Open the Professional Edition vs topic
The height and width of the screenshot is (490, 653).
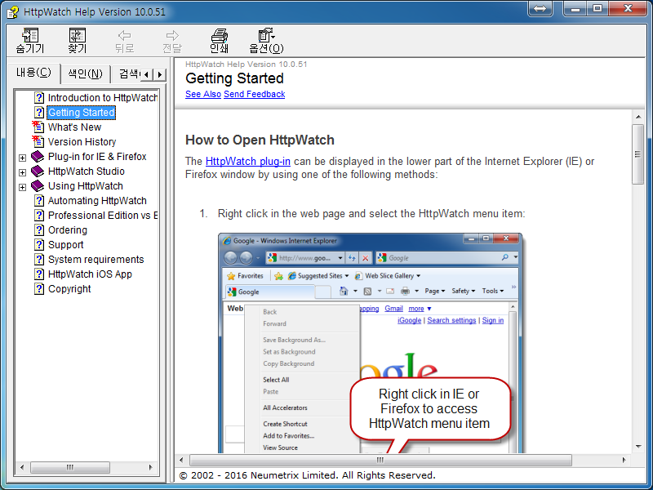(103, 216)
